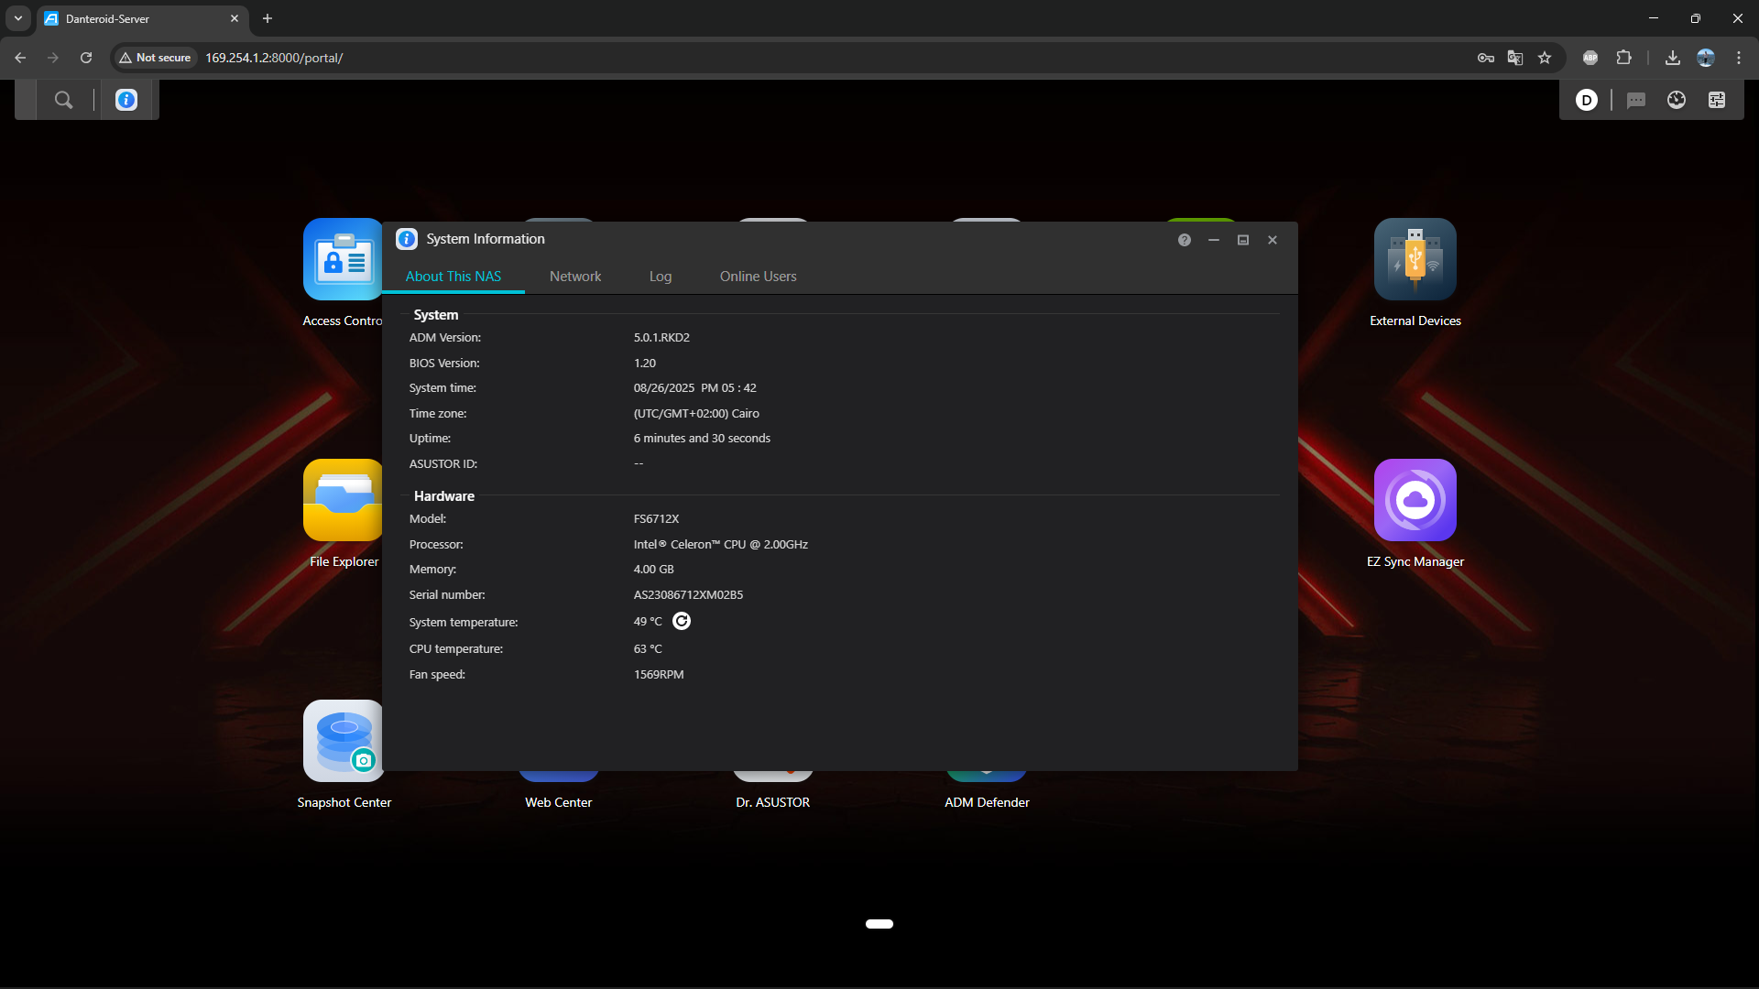Open System Information help icon
The height and width of the screenshot is (989, 1759).
(x=1185, y=240)
